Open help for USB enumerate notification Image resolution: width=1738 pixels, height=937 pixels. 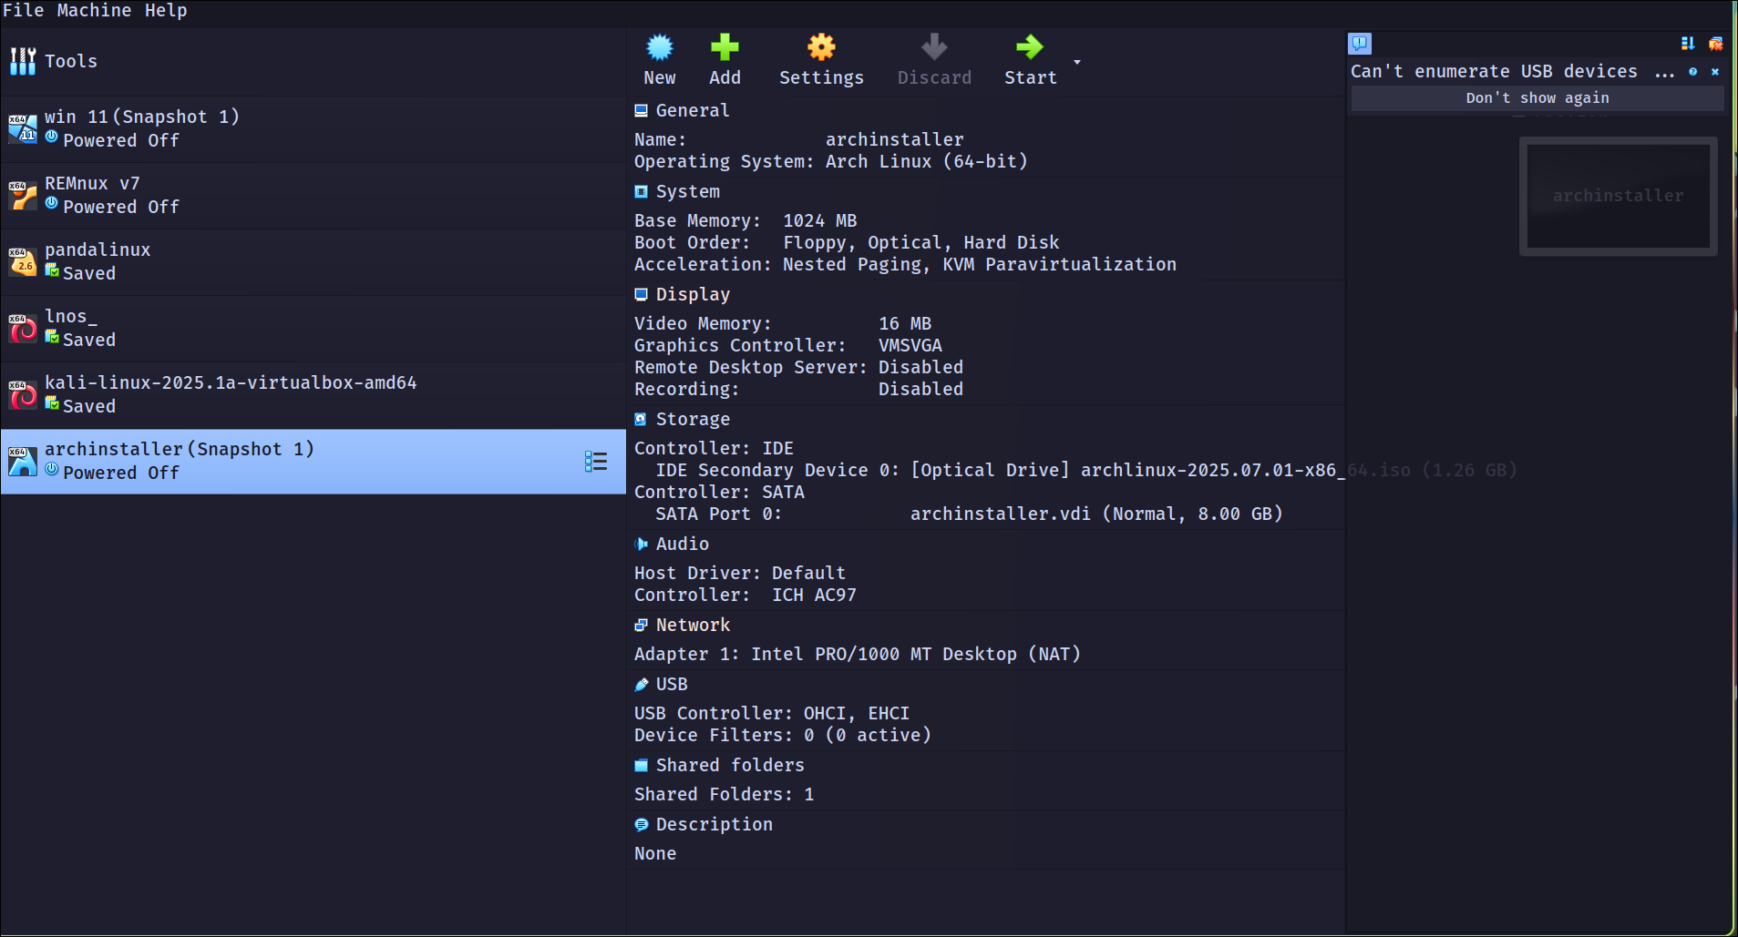click(1693, 71)
